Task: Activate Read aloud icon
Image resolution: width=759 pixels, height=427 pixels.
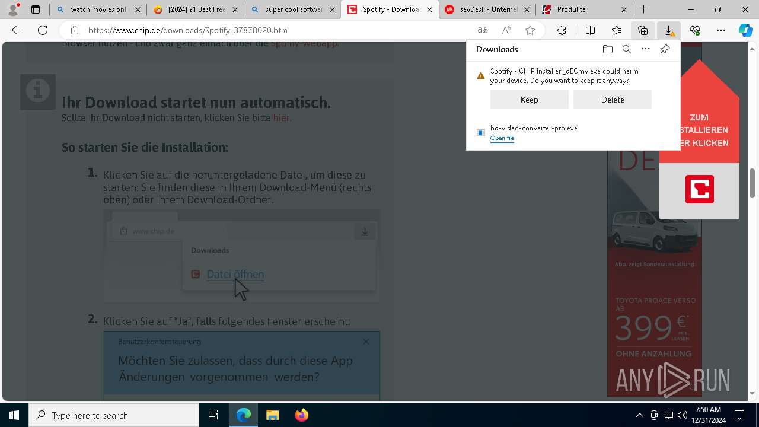Action: pos(506,30)
